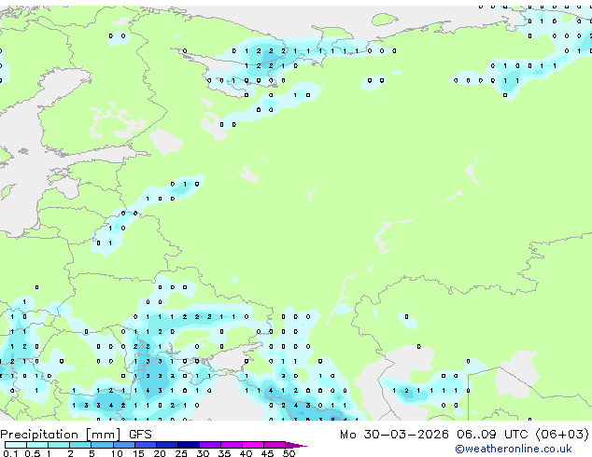Open the weatheronline.co.uk copyright link
The height and width of the screenshot is (457, 592).
pyautogui.click(x=514, y=449)
